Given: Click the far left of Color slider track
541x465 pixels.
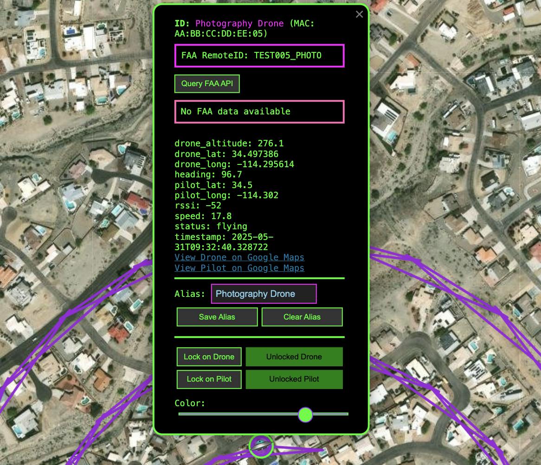Looking at the screenshot, I should tap(181, 414).
